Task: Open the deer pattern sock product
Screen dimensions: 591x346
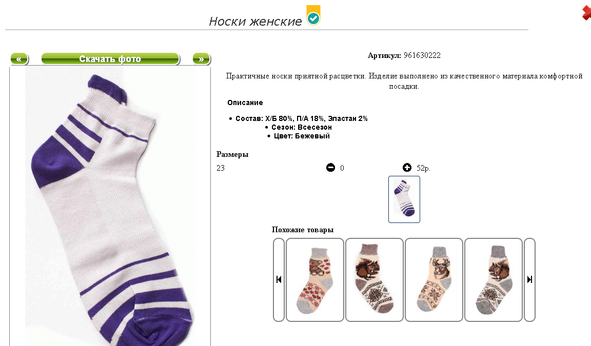Action: [x=434, y=280]
